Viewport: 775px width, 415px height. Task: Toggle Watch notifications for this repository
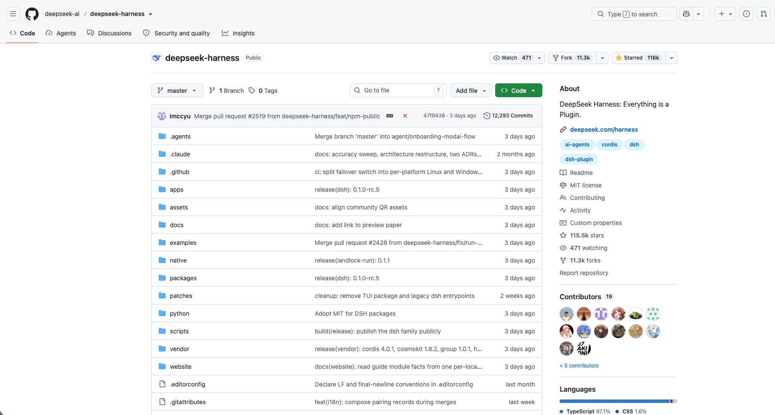click(517, 58)
